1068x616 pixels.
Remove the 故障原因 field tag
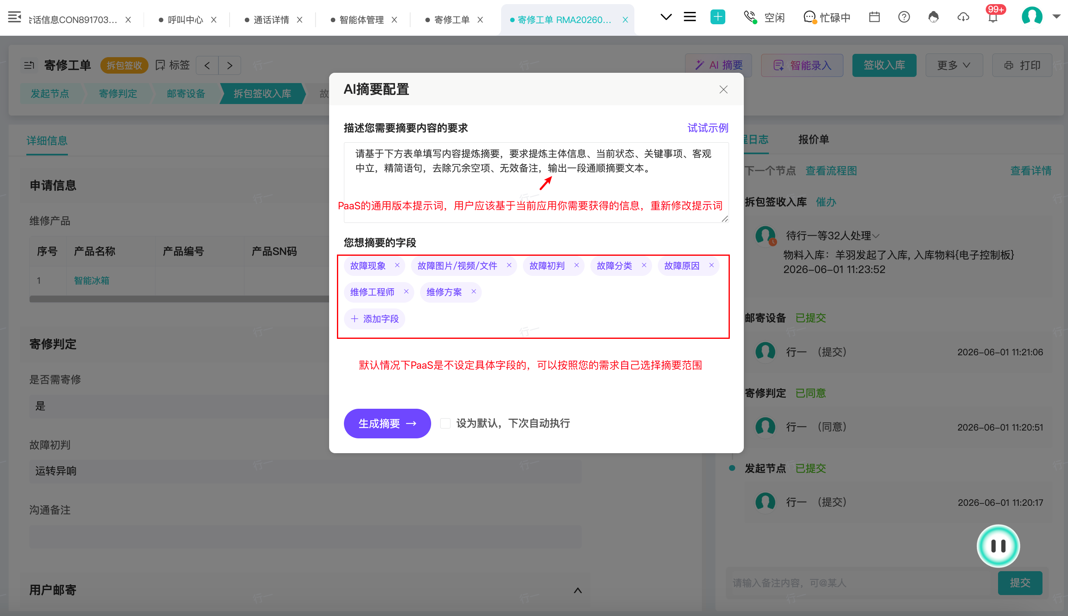tap(711, 265)
